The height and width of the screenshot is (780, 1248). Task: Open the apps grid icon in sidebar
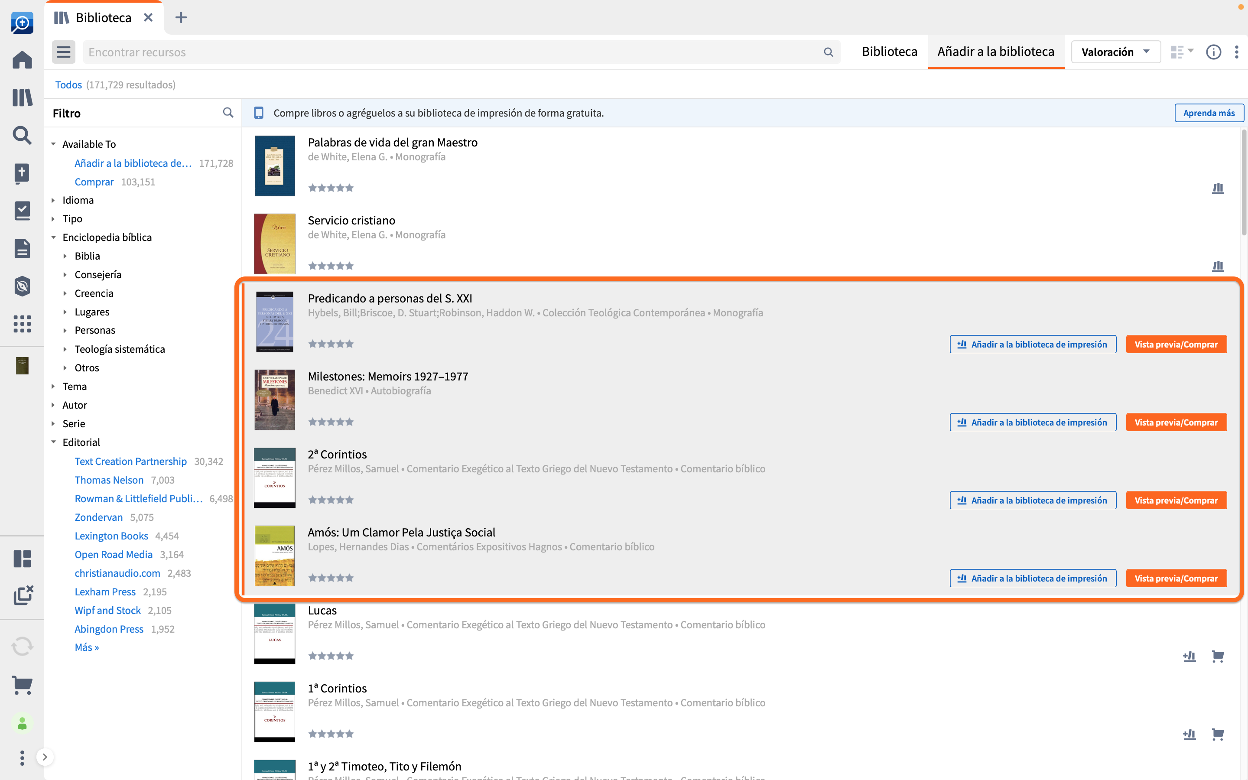point(22,323)
